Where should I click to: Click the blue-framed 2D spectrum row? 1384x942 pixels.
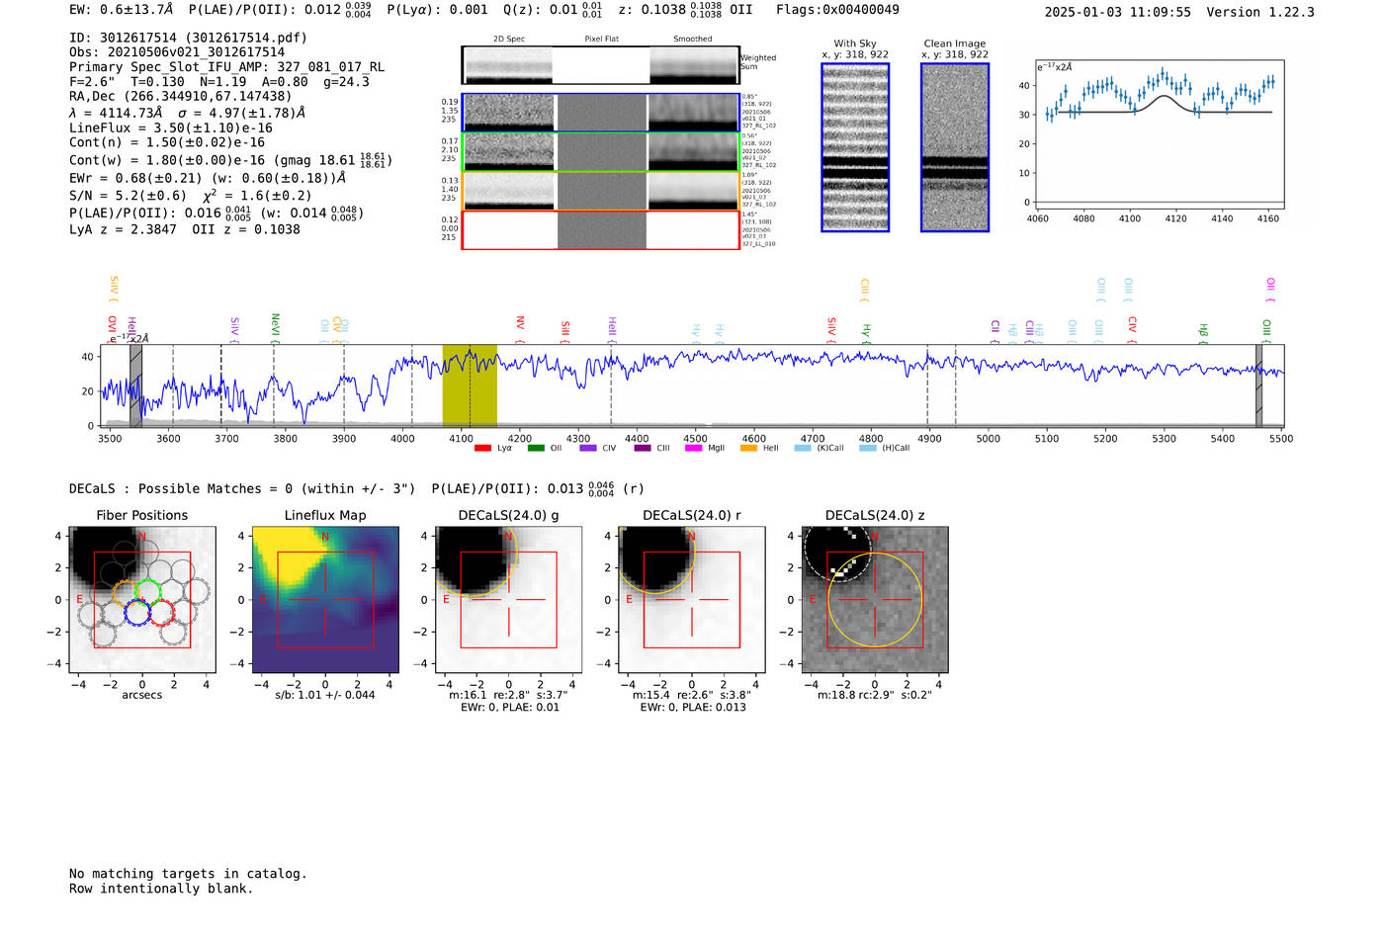click(x=600, y=113)
